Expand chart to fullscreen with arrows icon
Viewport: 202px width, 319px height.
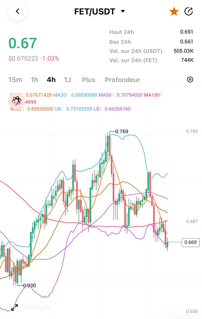(14, 308)
